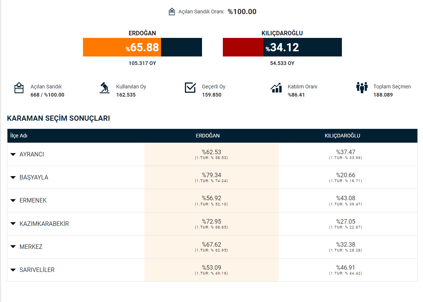Click the orange Erdoğan percentage bar

[122, 47]
